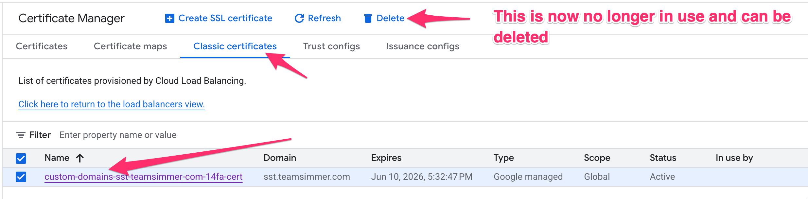808x199 pixels.
Task: Open the Certificate maps tab
Action: (130, 46)
